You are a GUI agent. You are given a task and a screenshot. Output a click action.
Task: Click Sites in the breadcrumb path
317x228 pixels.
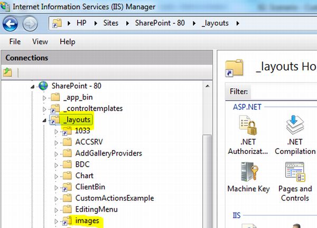coord(110,23)
